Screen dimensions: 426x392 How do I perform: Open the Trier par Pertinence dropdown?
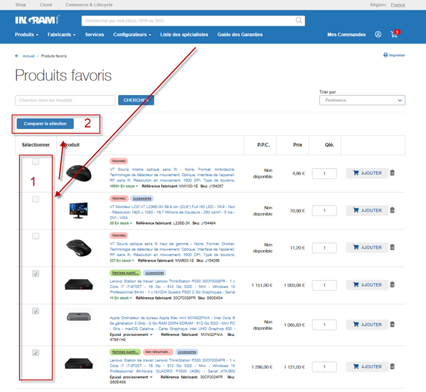(x=362, y=100)
